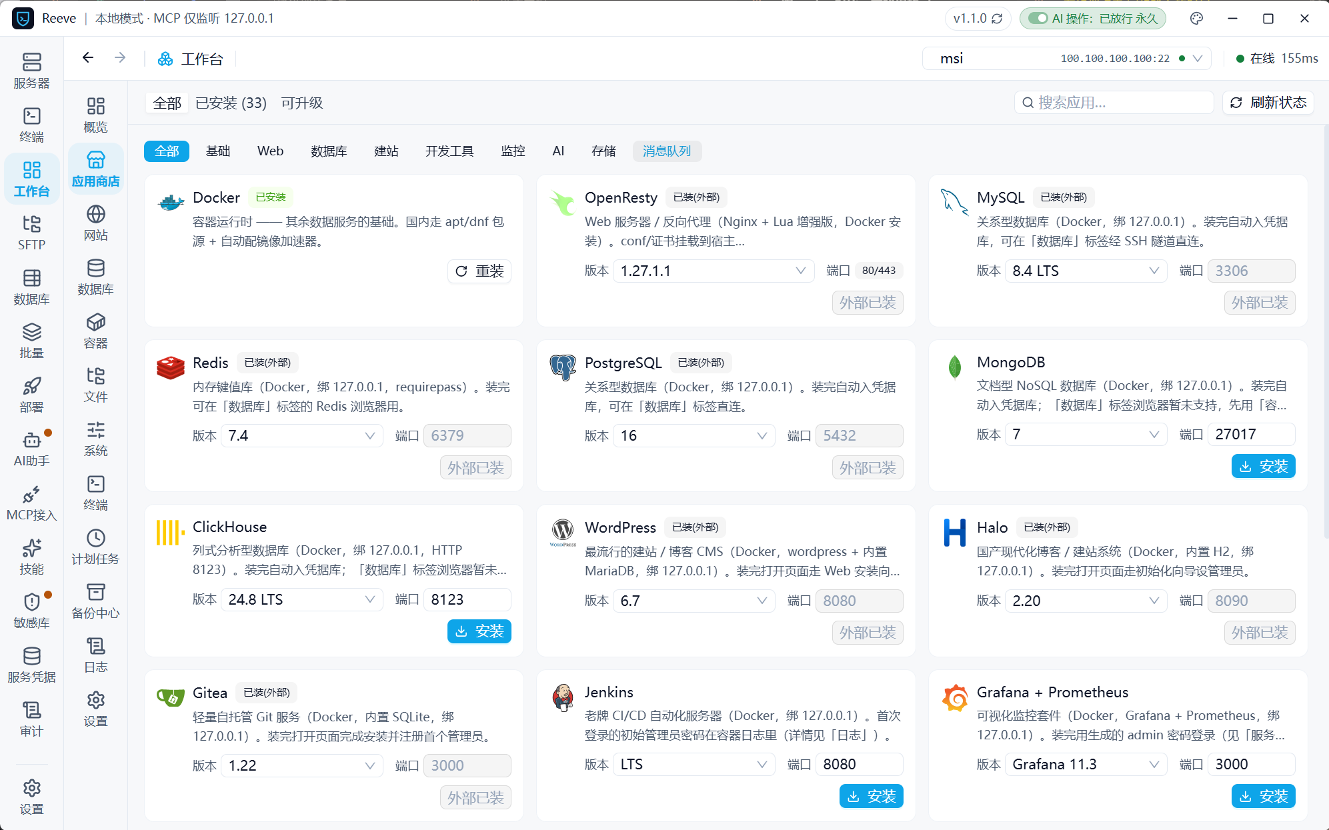Open the 文件 files icon
Image resolution: width=1329 pixels, height=830 pixels.
95,385
